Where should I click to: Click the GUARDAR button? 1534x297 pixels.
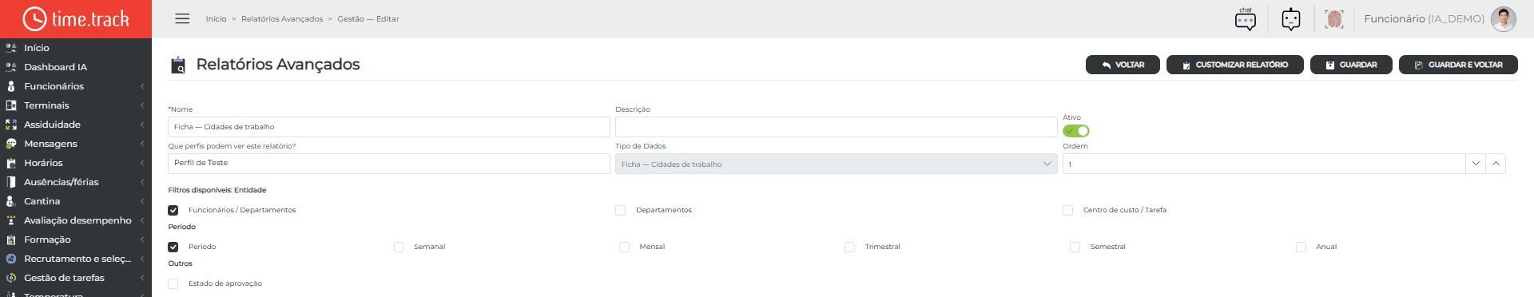coord(1351,65)
